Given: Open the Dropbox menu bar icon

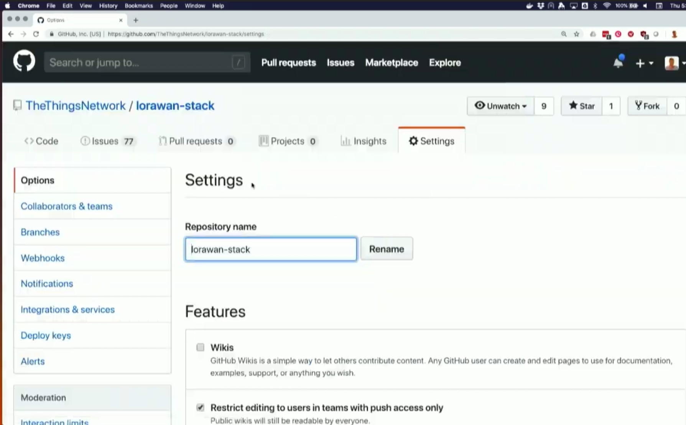Looking at the screenshot, I should coord(541,5).
